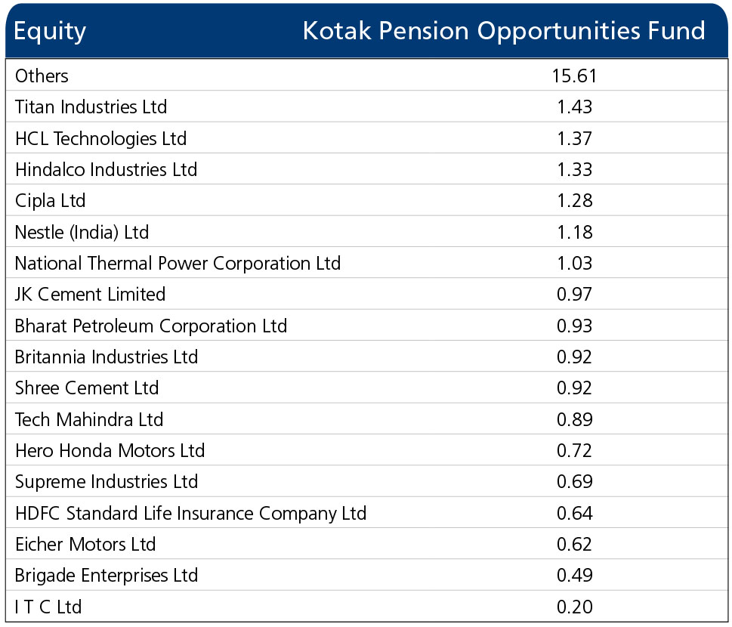Screen dimensions: 732x627
Task: Select Hindalco Industries Ltd row
Action: tap(366, 169)
